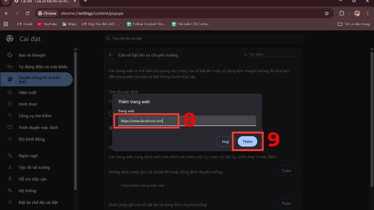Click the profile avatar icon in the toolbar

pyautogui.click(x=357, y=13)
